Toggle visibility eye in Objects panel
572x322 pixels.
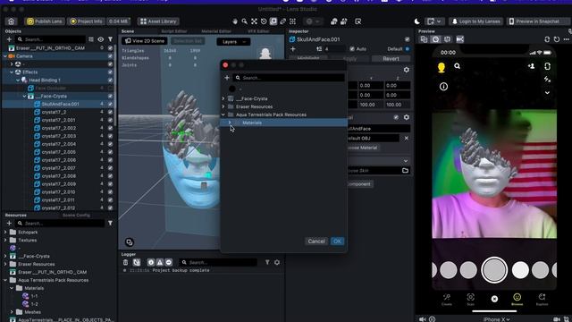[x=101, y=39]
